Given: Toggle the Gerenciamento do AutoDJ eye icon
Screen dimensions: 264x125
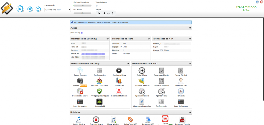Looking at the screenshot, I should coord(190,63).
